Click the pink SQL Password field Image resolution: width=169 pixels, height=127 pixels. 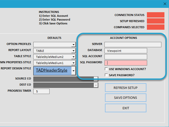pos(126,63)
